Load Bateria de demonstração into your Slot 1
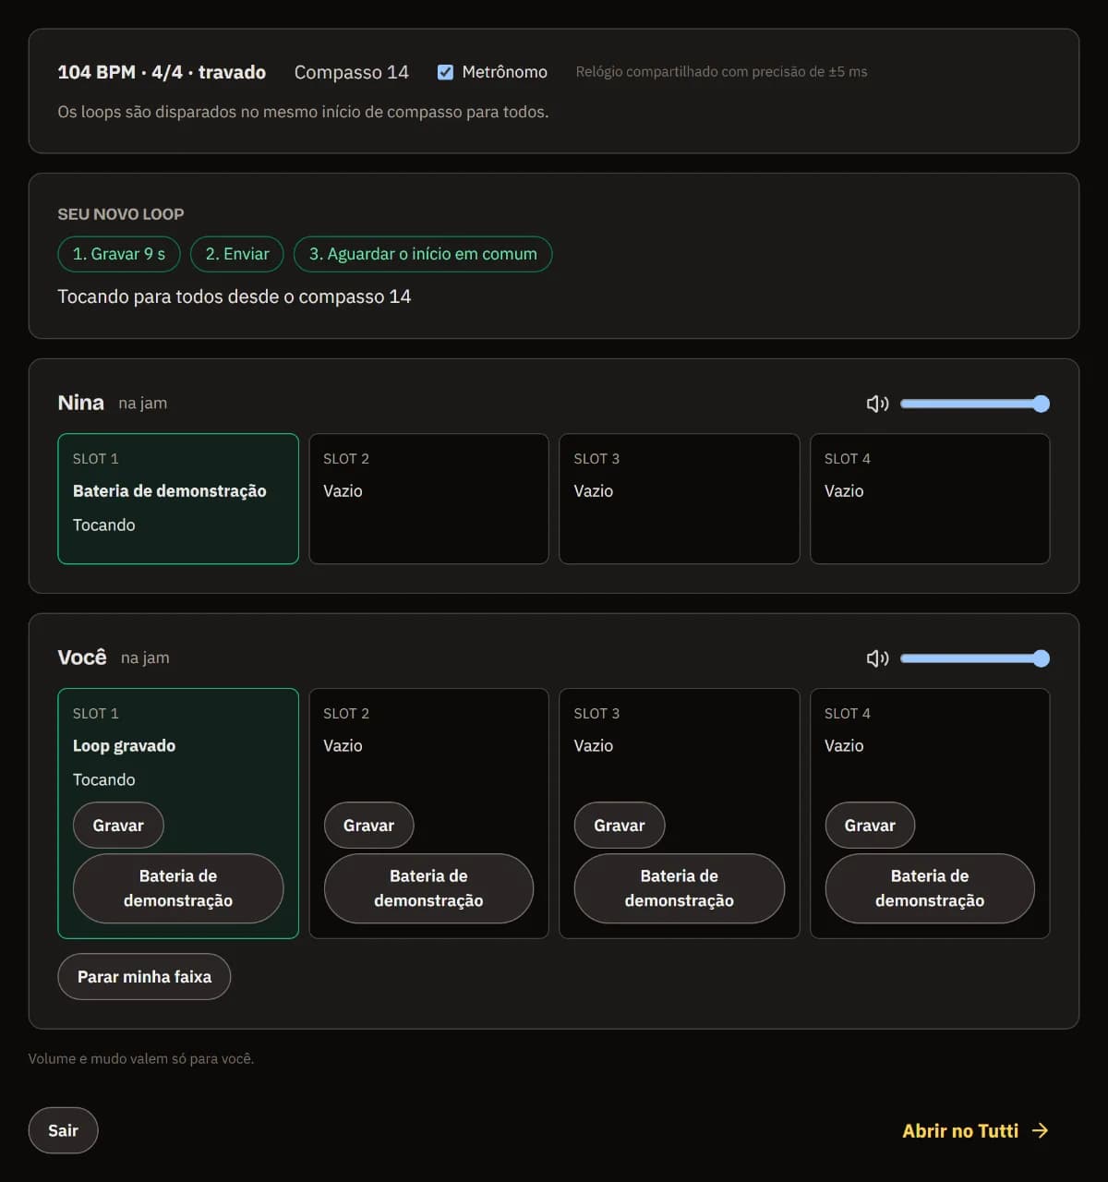Image resolution: width=1108 pixels, height=1182 pixels. [x=178, y=888]
